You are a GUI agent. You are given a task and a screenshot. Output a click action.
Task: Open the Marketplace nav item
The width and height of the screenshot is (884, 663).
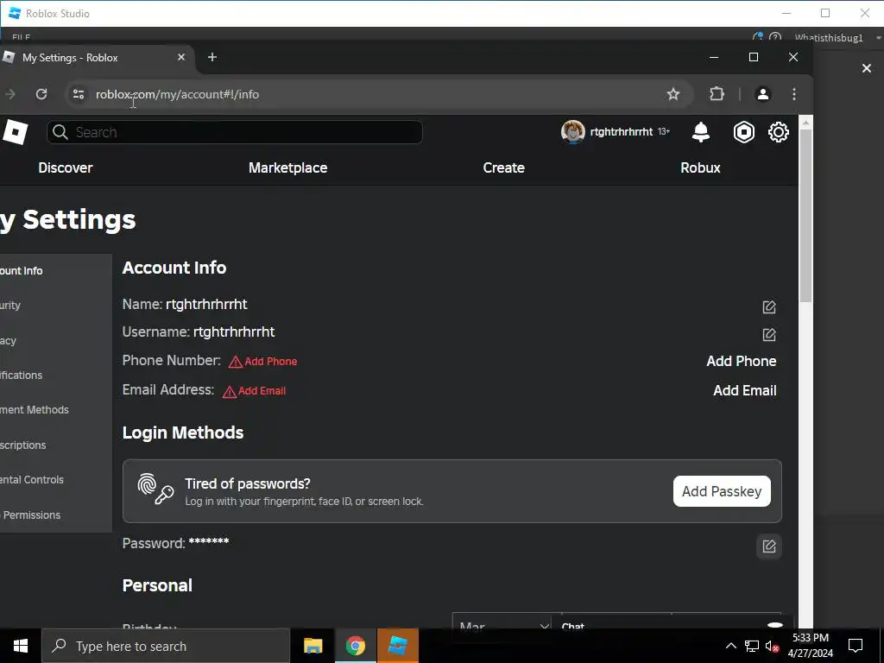pyautogui.click(x=287, y=167)
